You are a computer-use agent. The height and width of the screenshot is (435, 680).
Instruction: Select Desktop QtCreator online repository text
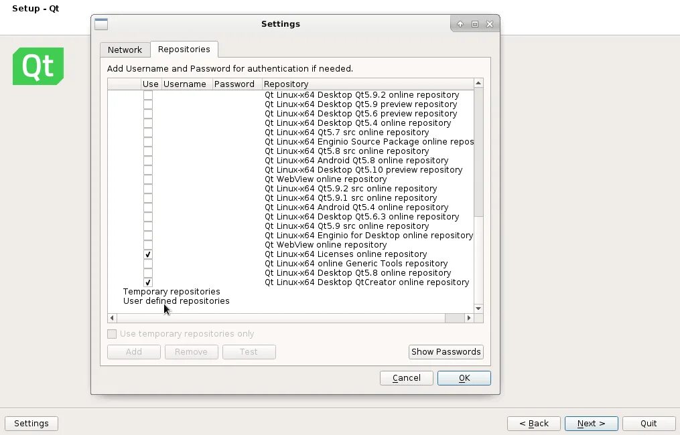(x=367, y=282)
